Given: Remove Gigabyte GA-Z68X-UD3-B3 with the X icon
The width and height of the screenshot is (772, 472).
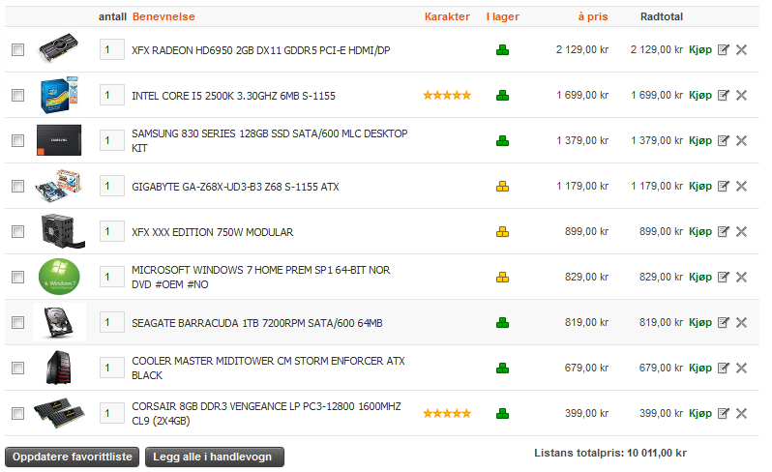Looking at the screenshot, I should [741, 186].
